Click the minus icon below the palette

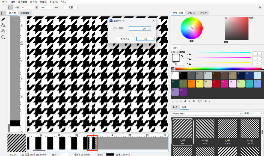(x=177, y=101)
